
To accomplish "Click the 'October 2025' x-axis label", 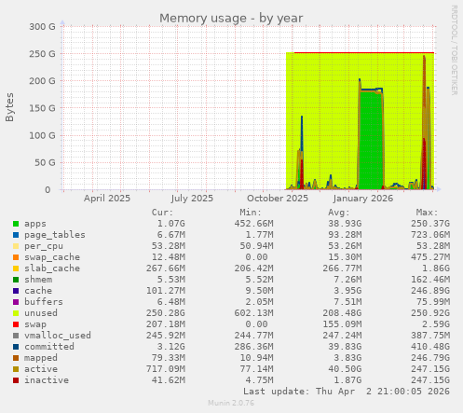I will pos(278,199).
